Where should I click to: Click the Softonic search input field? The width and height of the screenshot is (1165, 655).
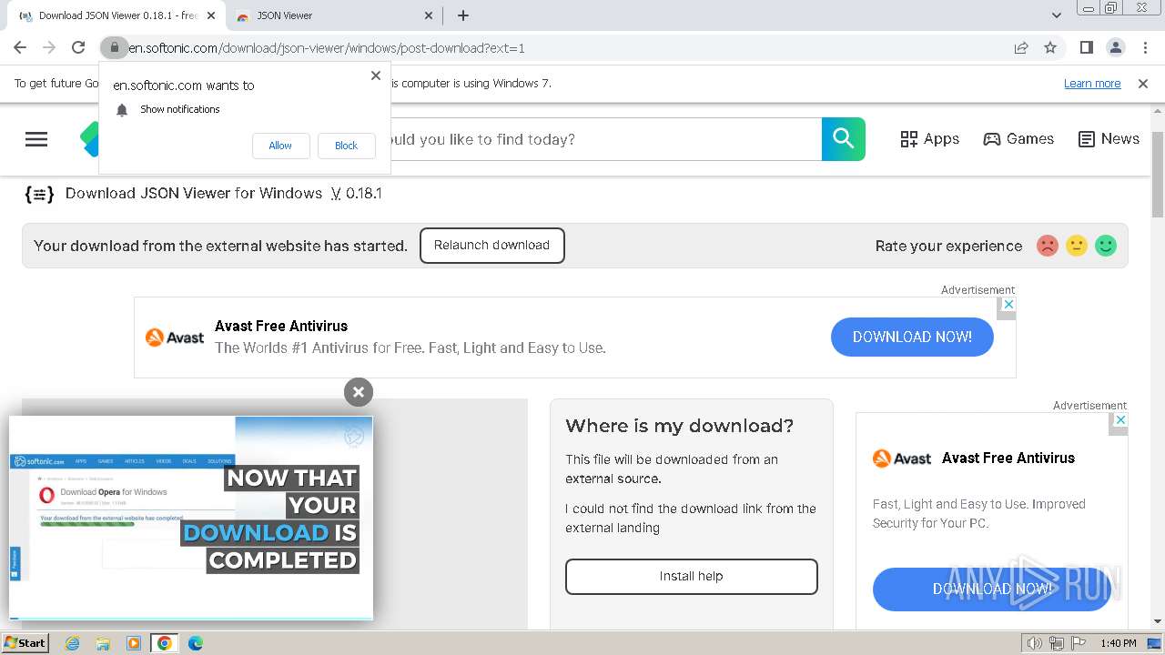pos(606,139)
